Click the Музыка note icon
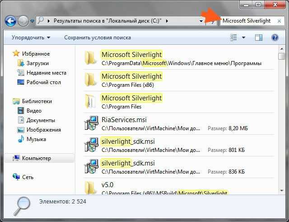 click(x=21, y=139)
